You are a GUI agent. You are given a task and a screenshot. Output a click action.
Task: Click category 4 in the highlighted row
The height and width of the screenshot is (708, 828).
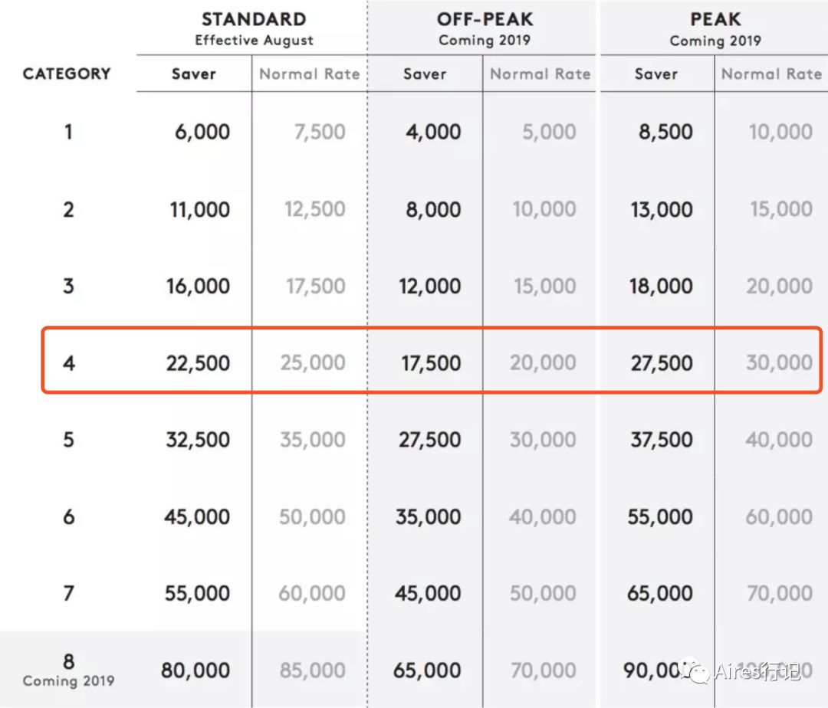69,363
